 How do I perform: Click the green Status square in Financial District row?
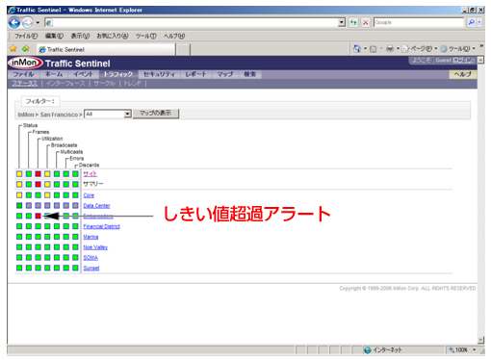pos(19,226)
